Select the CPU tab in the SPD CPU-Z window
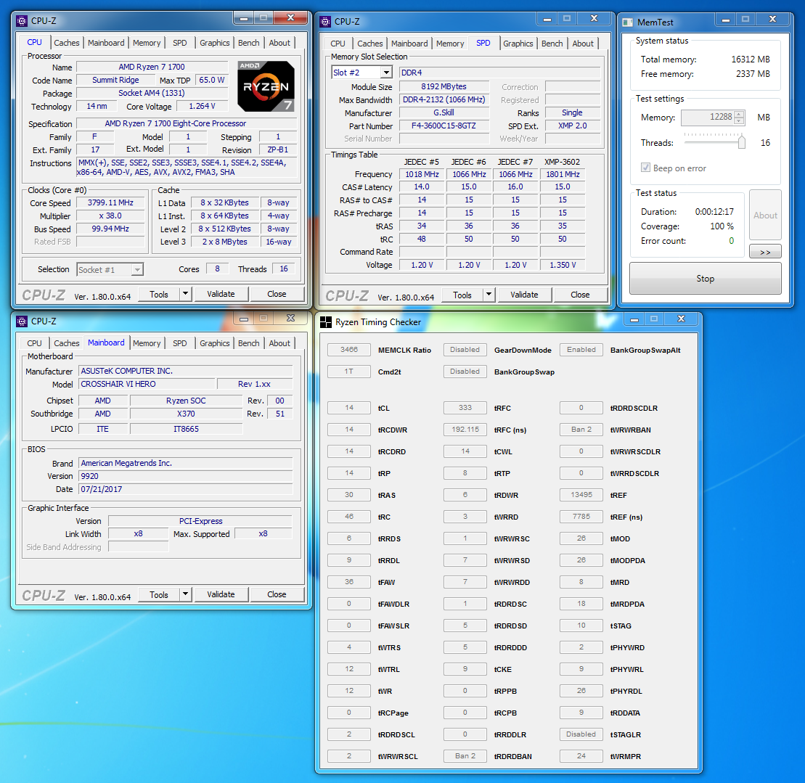The image size is (805, 783). [338, 44]
